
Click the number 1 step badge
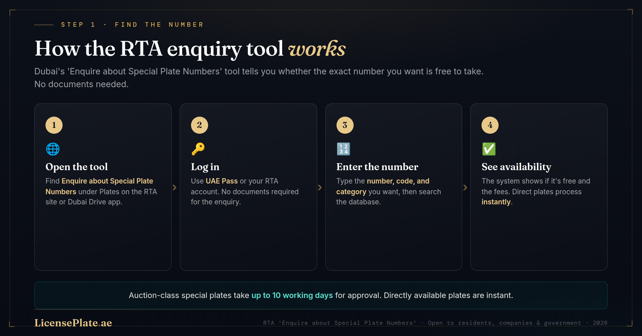pos(54,125)
